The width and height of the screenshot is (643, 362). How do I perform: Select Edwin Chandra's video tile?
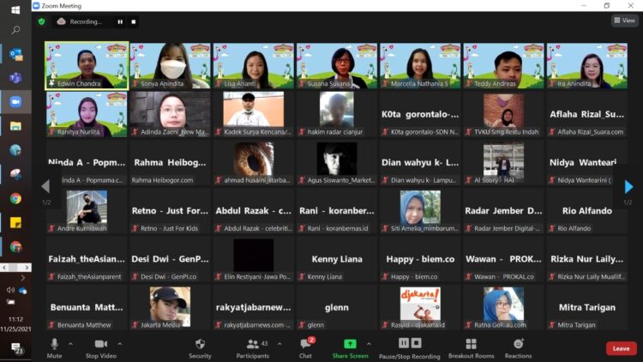[87, 65]
